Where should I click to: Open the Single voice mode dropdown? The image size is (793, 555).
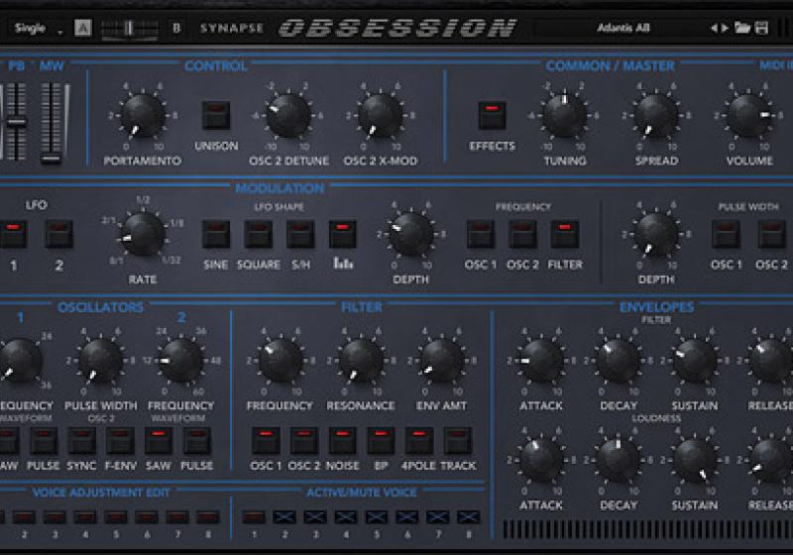pos(38,29)
